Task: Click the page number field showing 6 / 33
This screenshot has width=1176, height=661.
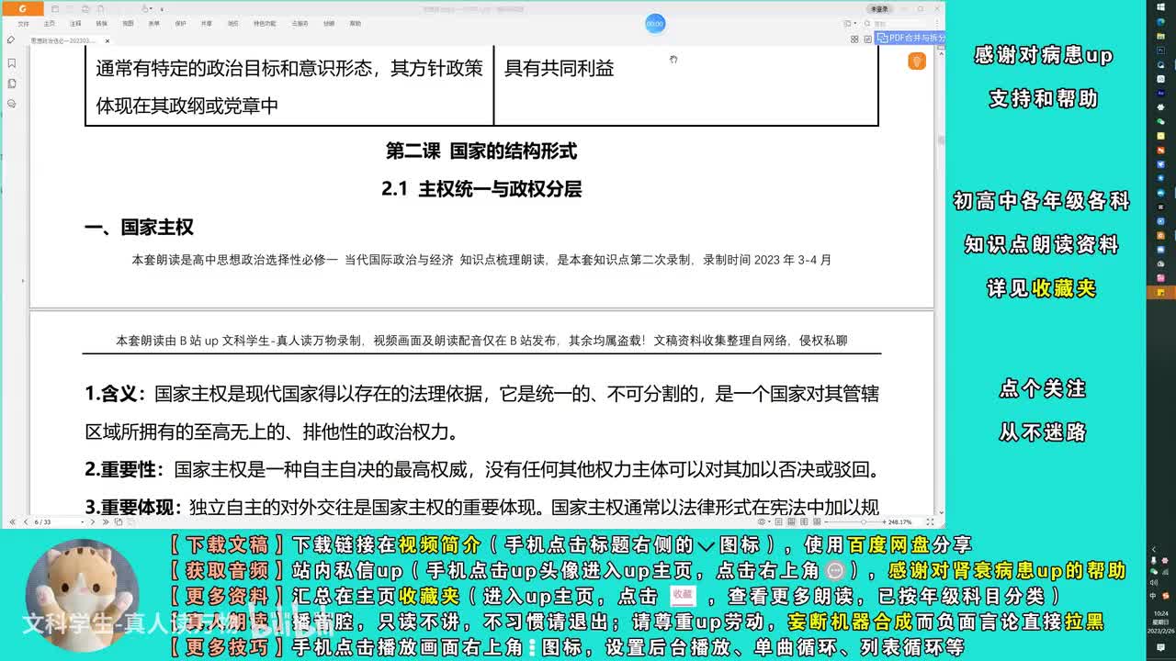Action: (57, 521)
